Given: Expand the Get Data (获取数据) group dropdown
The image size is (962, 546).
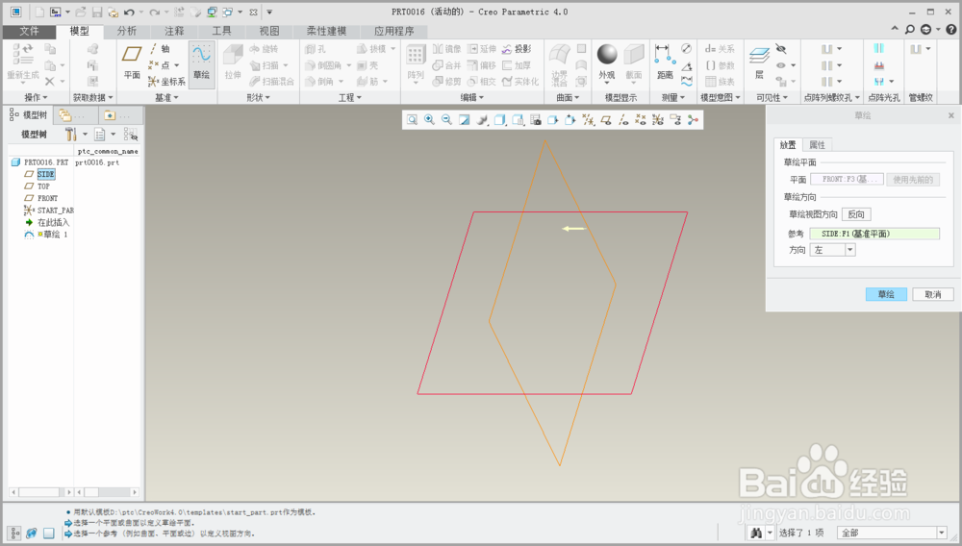Looking at the screenshot, I should 92,97.
